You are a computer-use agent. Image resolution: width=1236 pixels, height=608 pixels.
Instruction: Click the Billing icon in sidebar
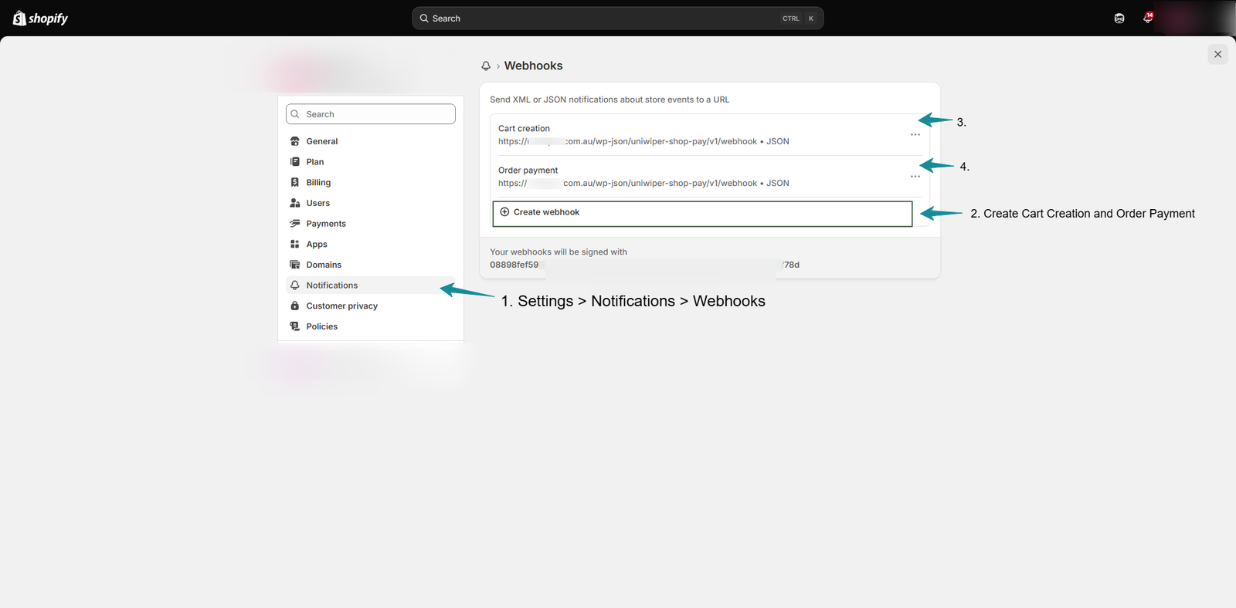294,183
